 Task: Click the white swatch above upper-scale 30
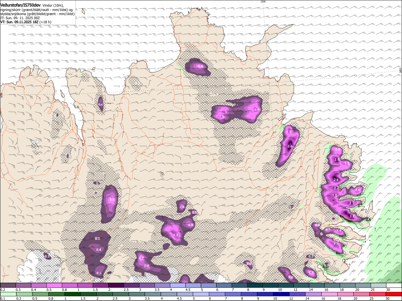[394, 285]
